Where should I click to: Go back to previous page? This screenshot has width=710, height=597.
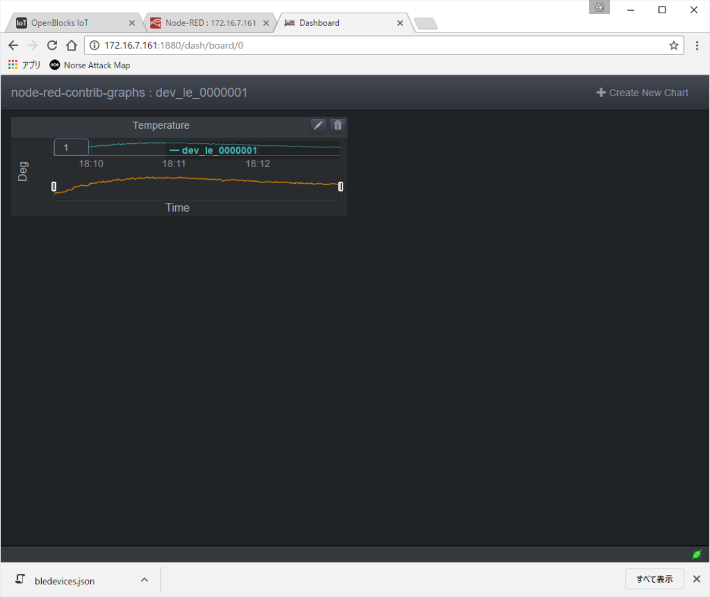tap(13, 45)
